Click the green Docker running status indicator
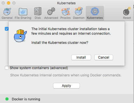 tap(7, 99)
